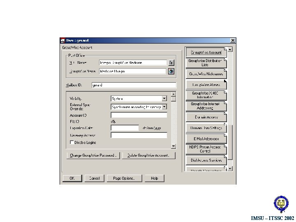
Task: Click the settings panel scroll up arrow
Action: tap(173, 94)
